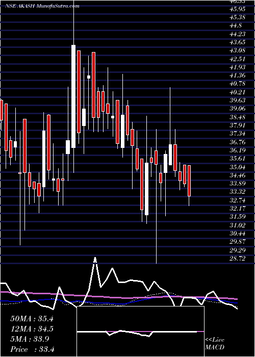Select the 33.89 price level label

tap(237, 184)
